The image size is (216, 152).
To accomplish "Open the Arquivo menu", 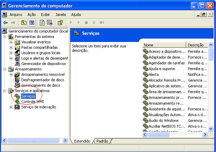I will pos(16,15).
